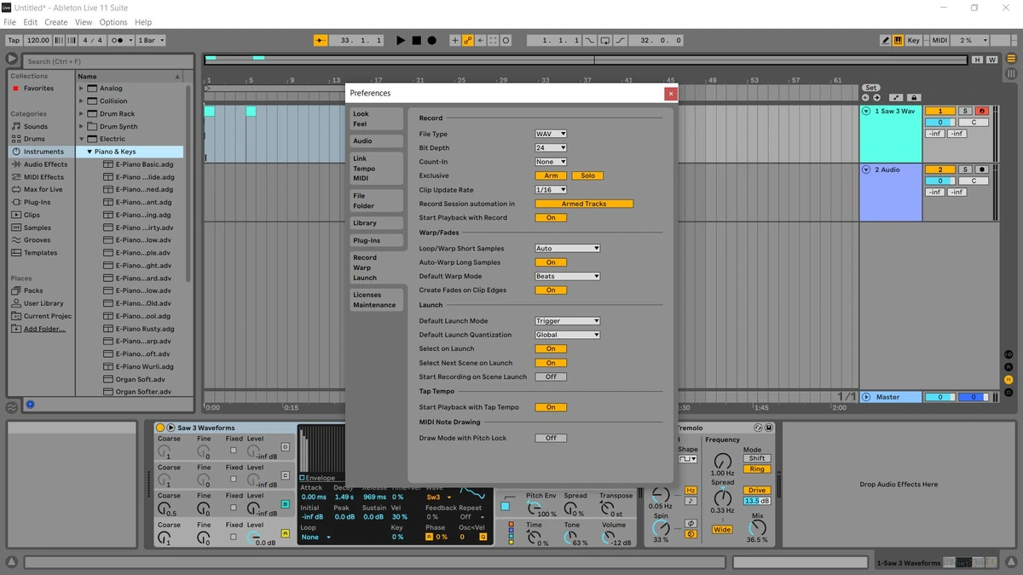Adjust Master track volume slider
1023x575 pixels.
tap(940, 397)
